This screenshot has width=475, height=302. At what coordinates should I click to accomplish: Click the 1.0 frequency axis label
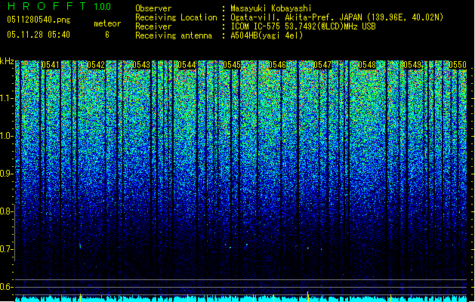6,136
